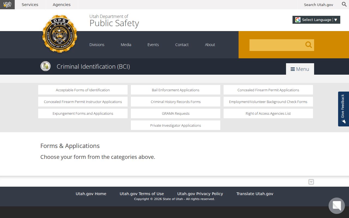This screenshot has height=218, width=349.
Task: Click the Google logo in language selector
Action: click(x=298, y=20)
